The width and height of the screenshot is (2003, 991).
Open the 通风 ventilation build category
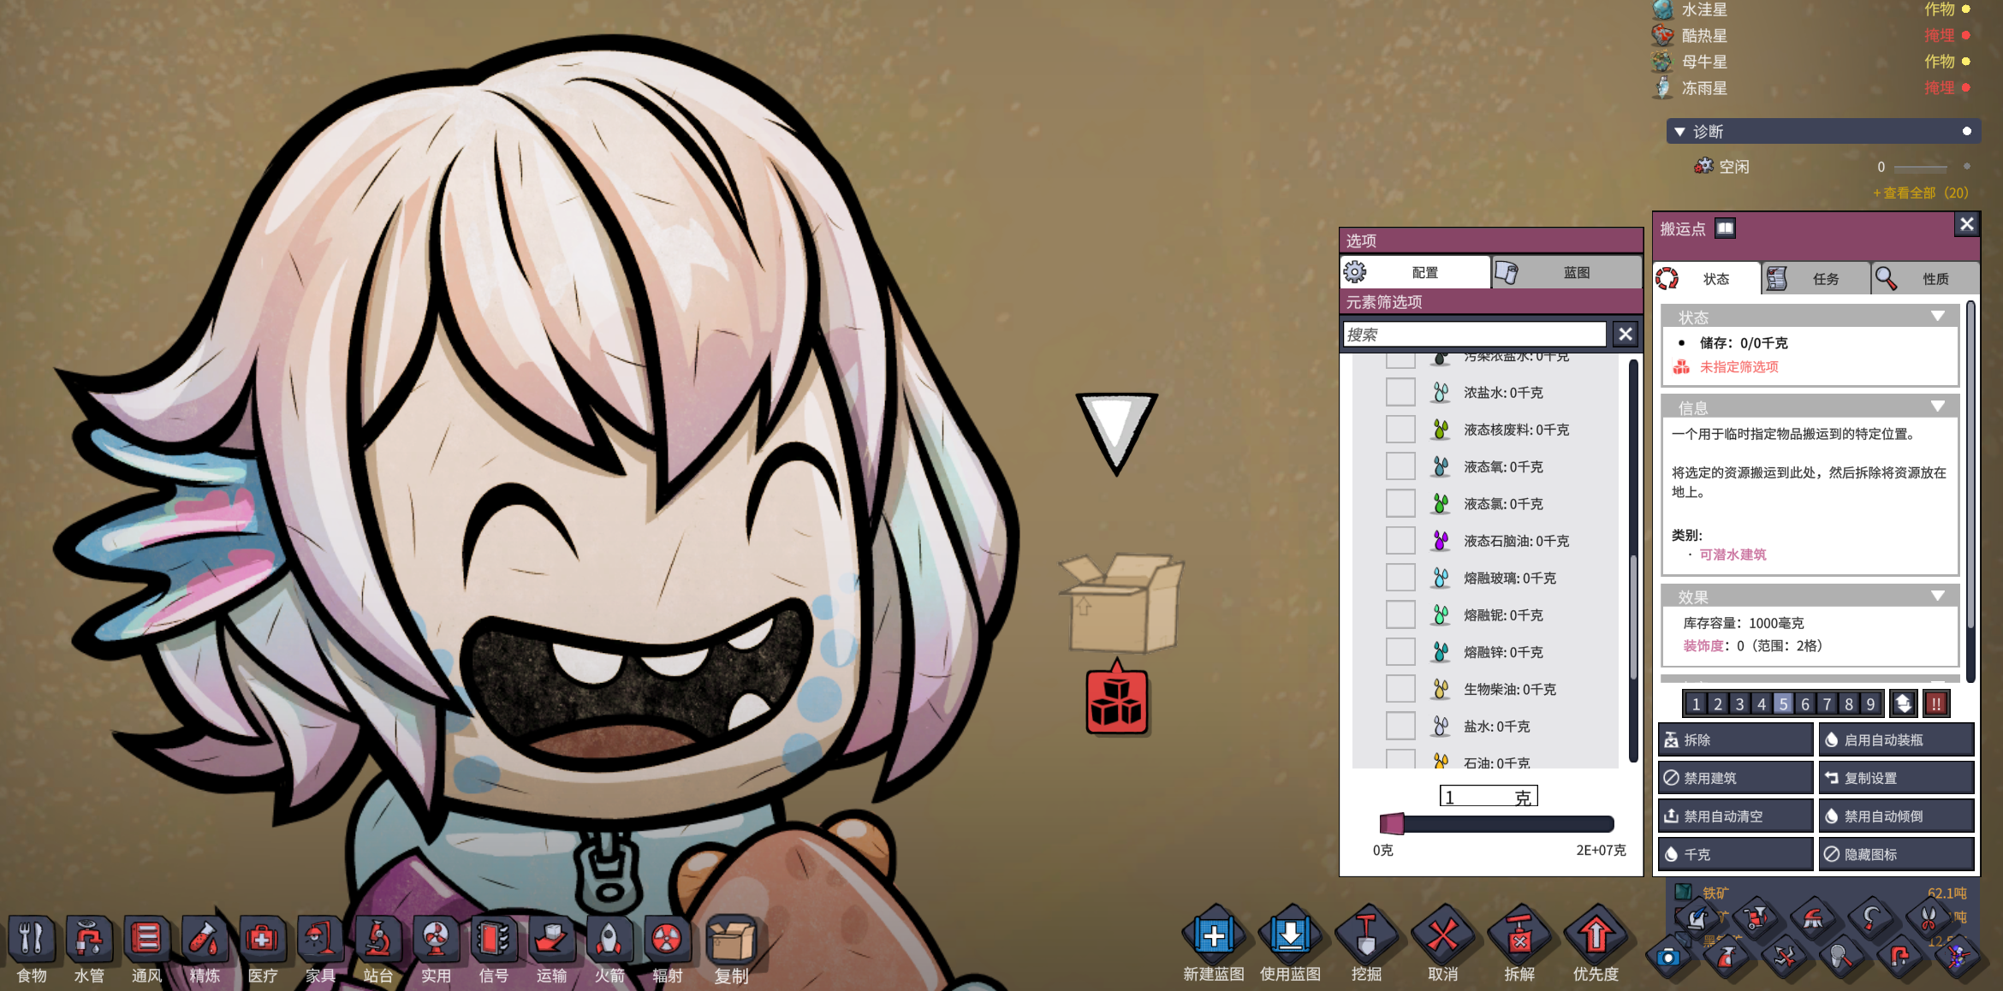(x=146, y=950)
